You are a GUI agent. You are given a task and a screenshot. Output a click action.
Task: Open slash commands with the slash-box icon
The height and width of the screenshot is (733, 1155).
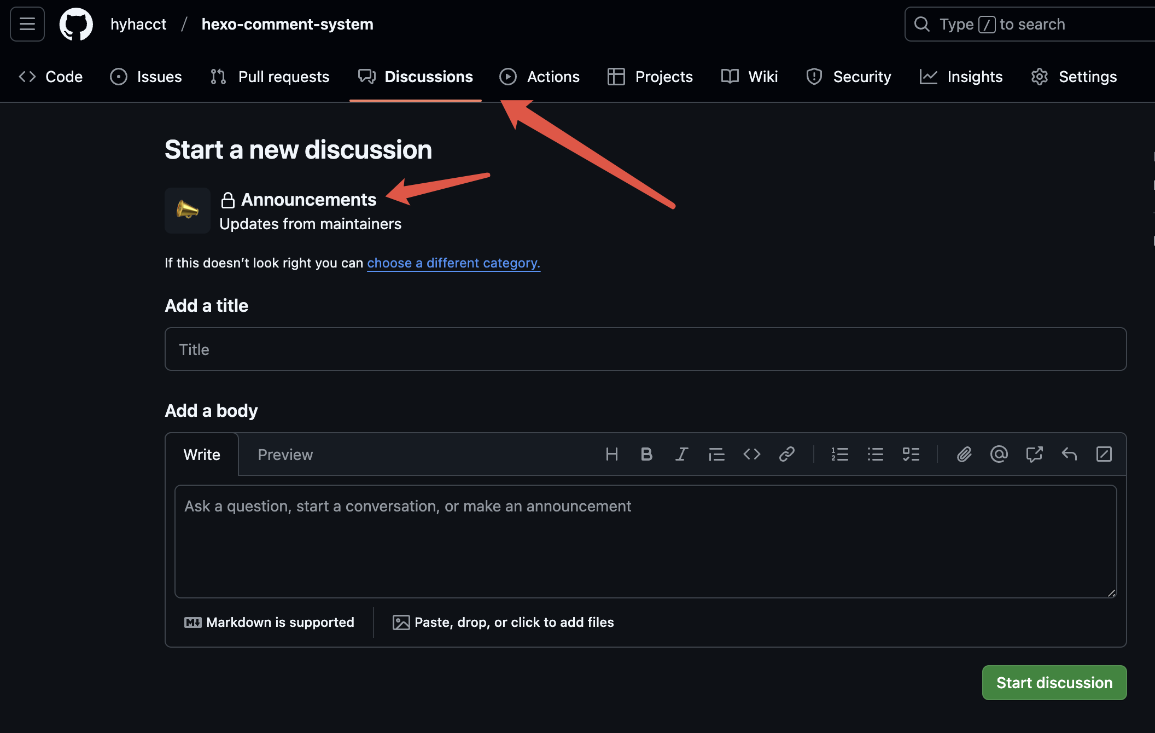click(1104, 454)
